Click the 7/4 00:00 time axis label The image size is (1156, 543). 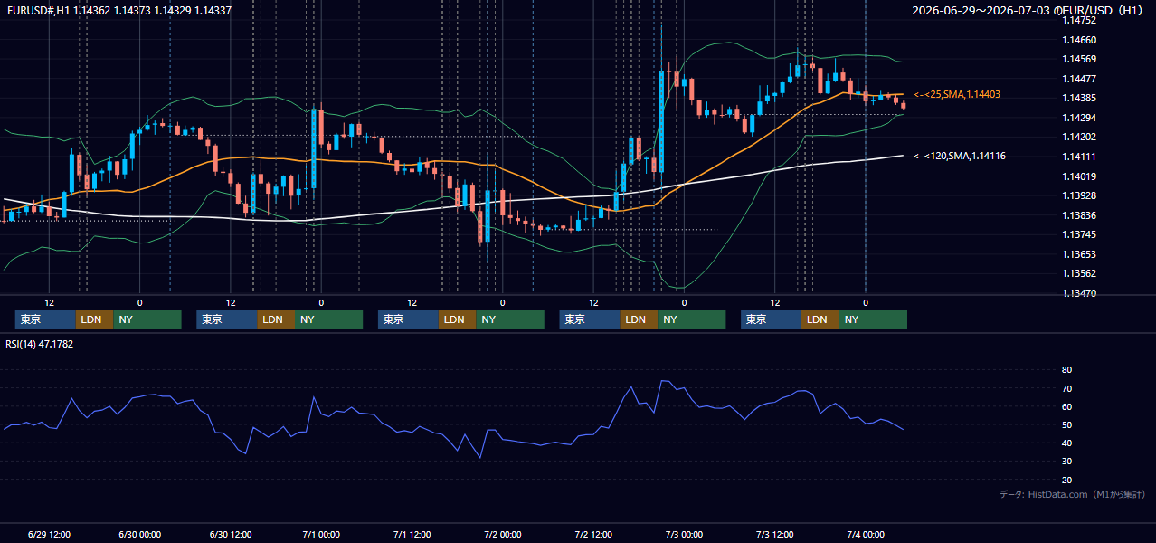click(x=865, y=534)
